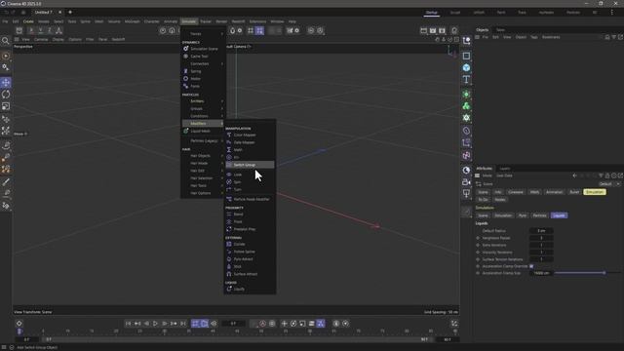The width and height of the screenshot is (624, 351).
Task: Select the Rotate tool in left toolbar
Action: (x=6, y=95)
